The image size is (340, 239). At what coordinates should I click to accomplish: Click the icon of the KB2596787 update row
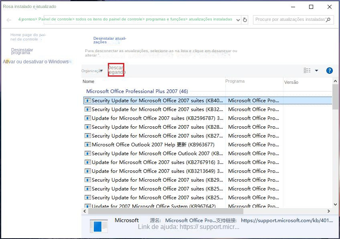click(x=87, y=118)
